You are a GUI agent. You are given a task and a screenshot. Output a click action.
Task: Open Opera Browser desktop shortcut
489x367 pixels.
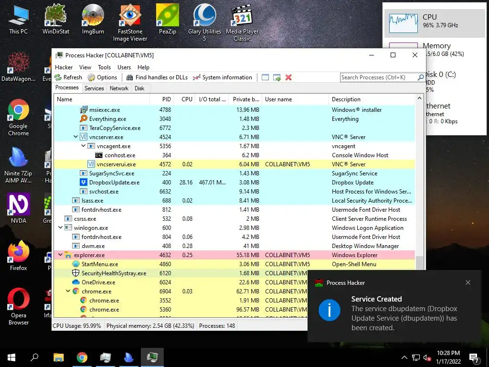click(19, 306)
